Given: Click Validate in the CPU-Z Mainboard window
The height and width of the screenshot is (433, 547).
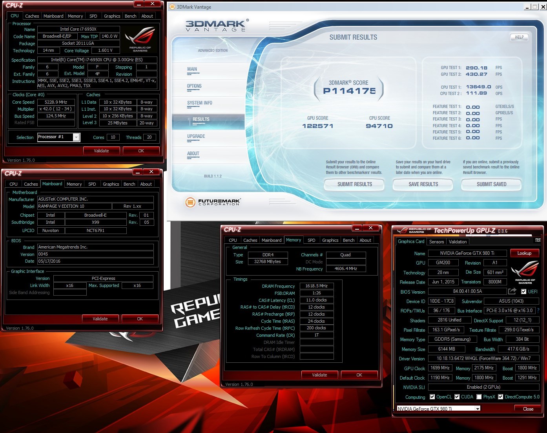Looking at the screenshot, I should [100, 319].
